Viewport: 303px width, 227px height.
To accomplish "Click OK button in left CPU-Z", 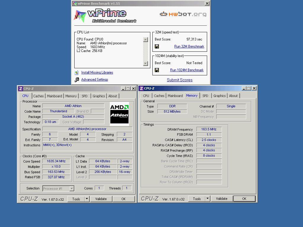I will click(x=123, y=199).
